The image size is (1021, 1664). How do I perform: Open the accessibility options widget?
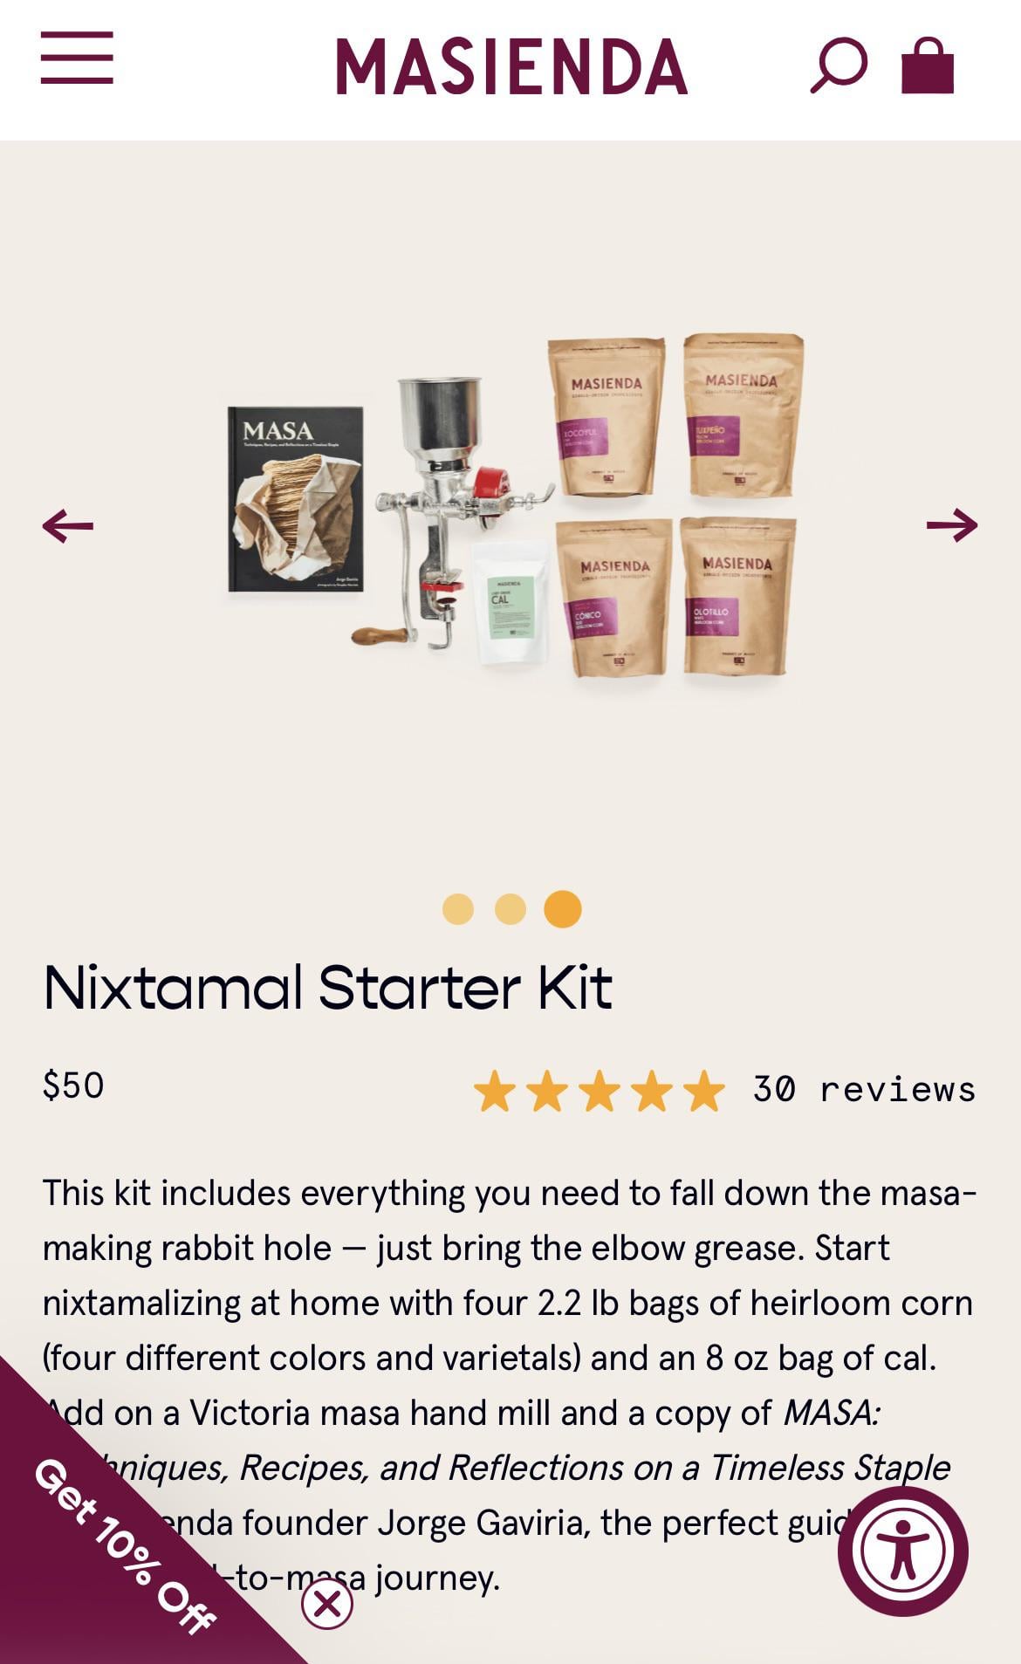click(903, 1551)
